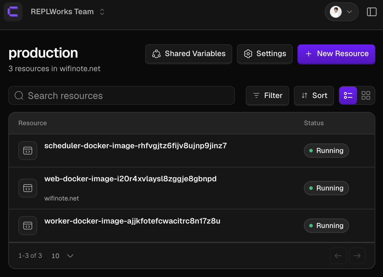Click the 3 resources in wifinote.net subtitle
The image size is (383, 277).
coord(54,69)
